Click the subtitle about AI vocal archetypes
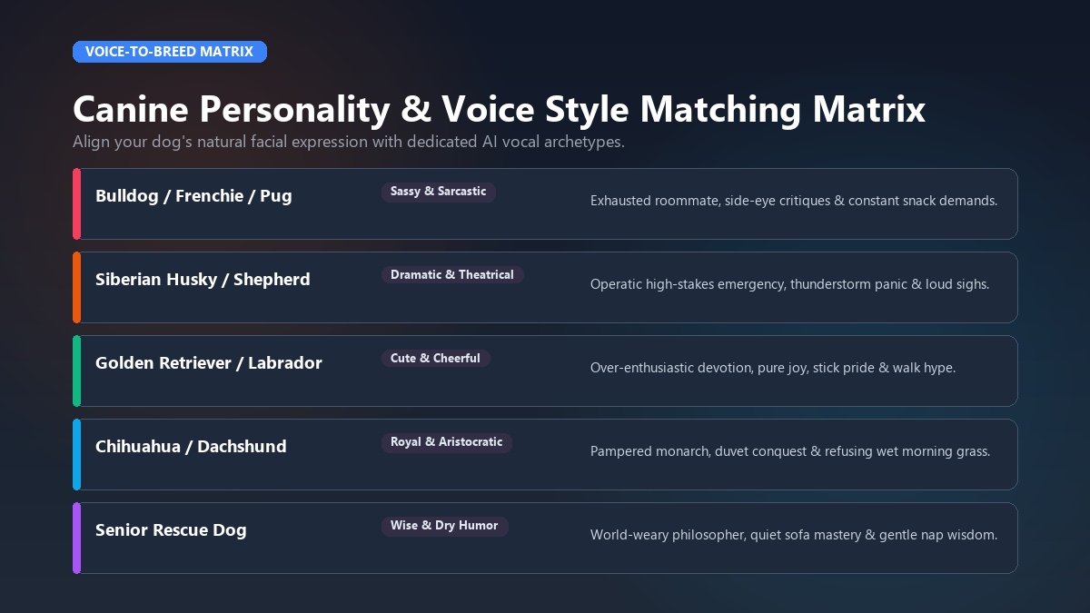Viewport: 1090px width, 613px height. [349, 143]
